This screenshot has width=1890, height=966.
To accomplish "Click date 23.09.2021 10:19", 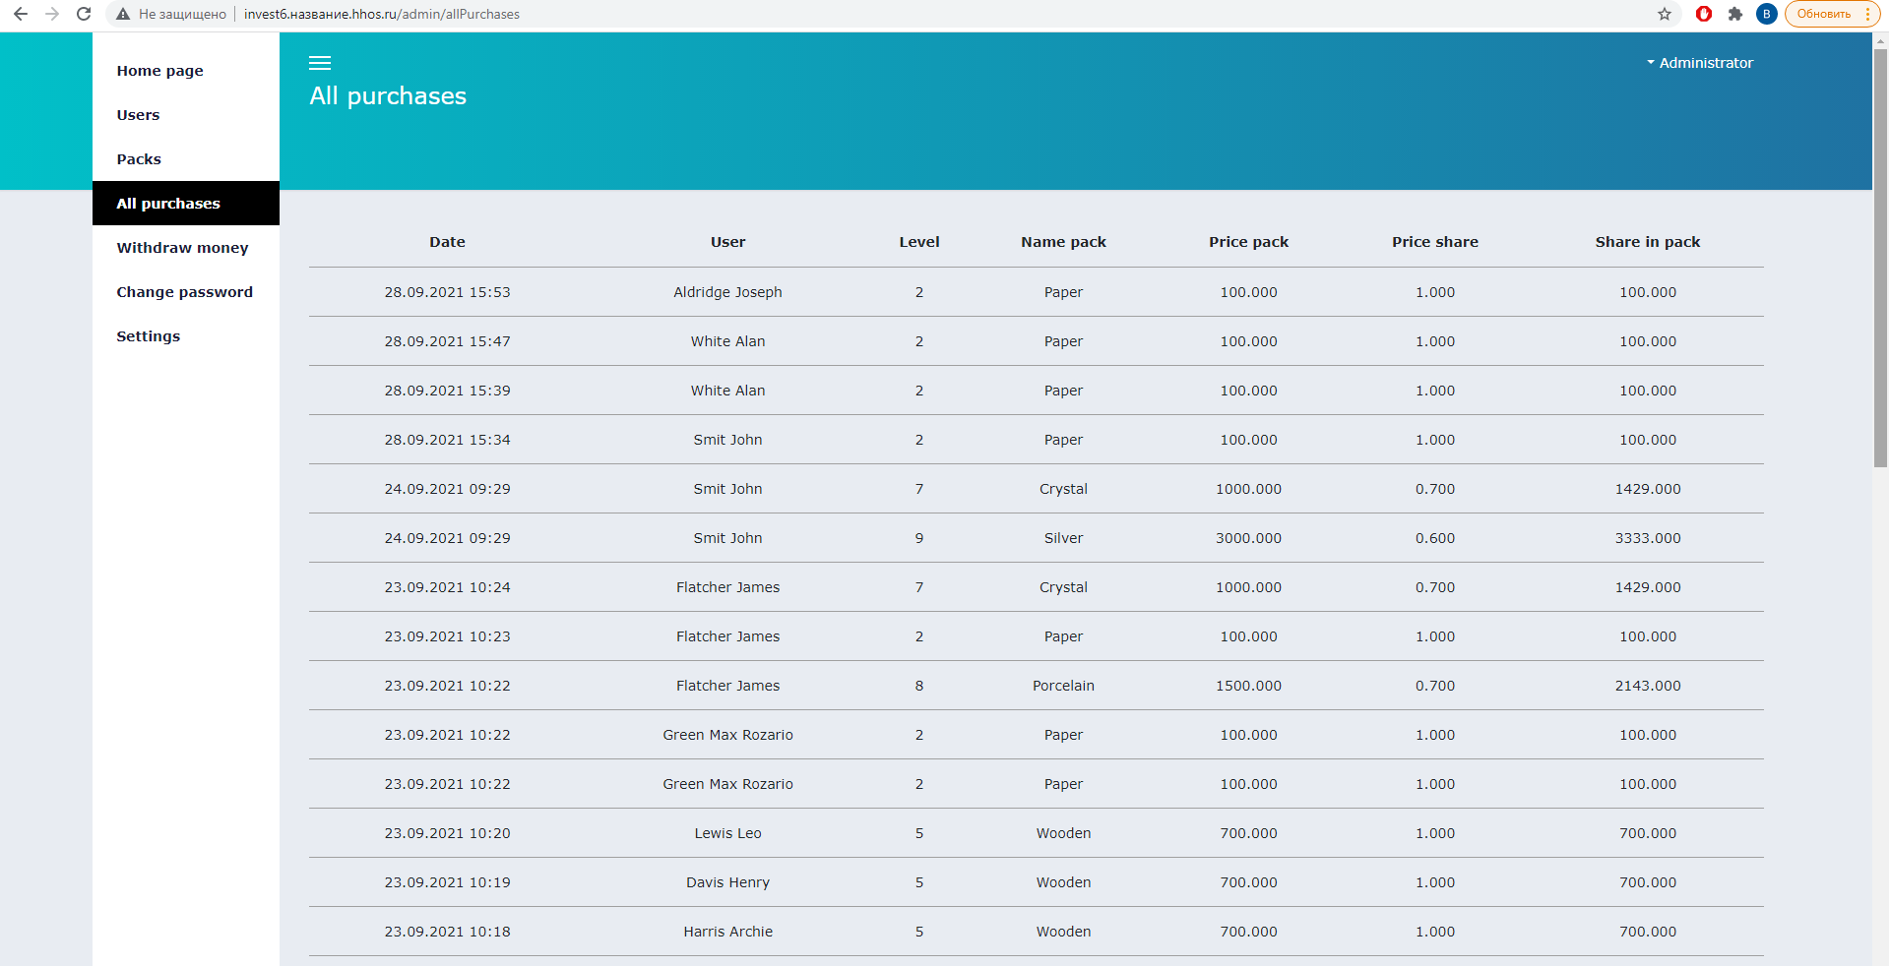I will [447, 882].
